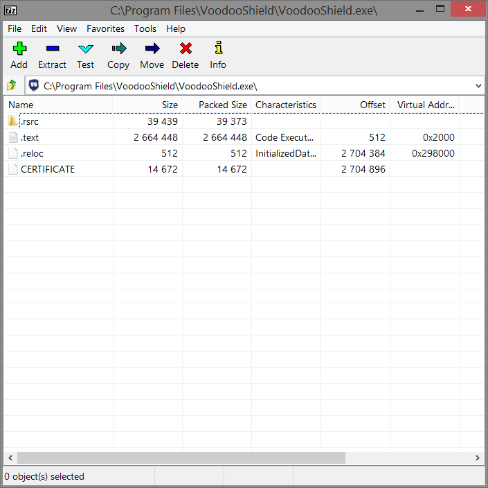Select the CERTIFICATE row name
Viewport: 488px width, 488px height.
click(x=48, y=169)
